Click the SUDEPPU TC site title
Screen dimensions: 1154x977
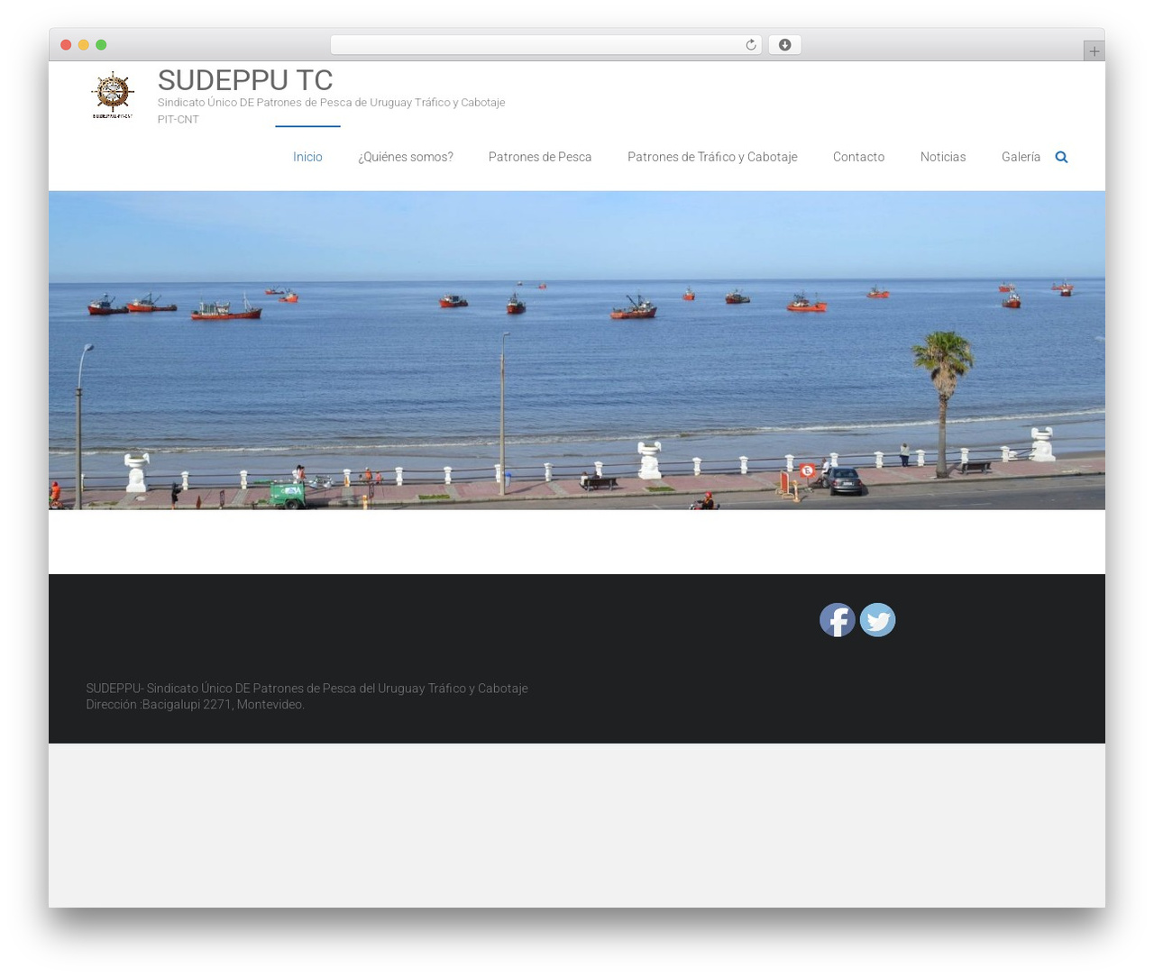click(x=245, y=80)
